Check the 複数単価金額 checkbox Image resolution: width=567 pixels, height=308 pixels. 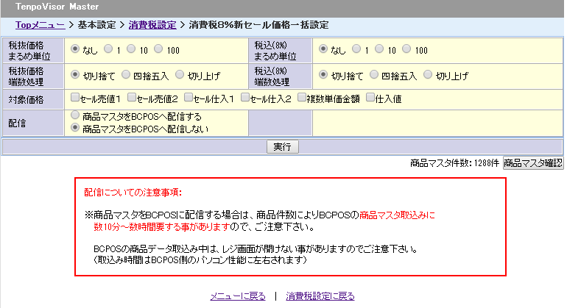click(302, 97)
